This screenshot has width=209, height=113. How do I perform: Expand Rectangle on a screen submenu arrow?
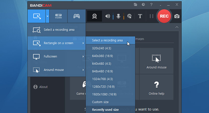coord(83,43)
